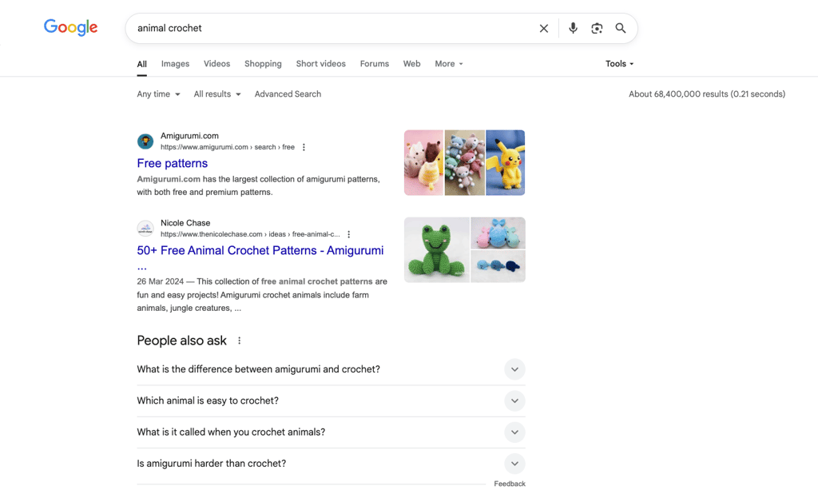Click the Google logo
Screen dimensions: 818x490
click(x=70, y=27)
